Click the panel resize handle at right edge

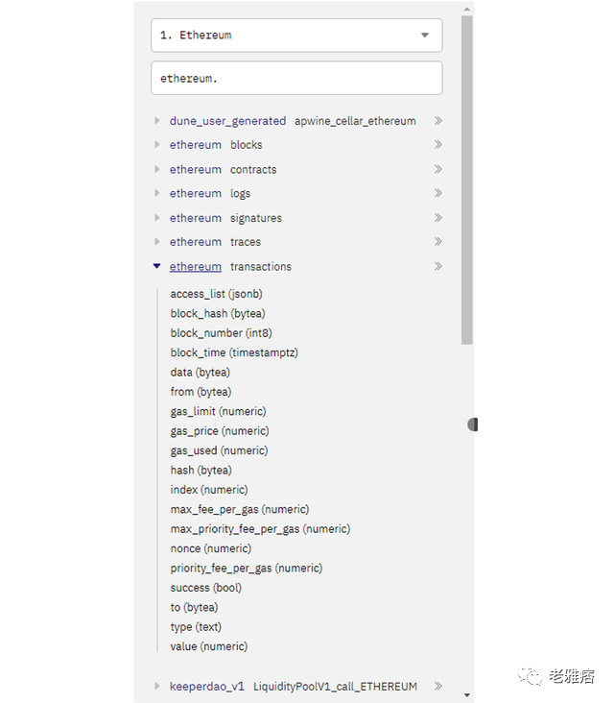[473, 424]
